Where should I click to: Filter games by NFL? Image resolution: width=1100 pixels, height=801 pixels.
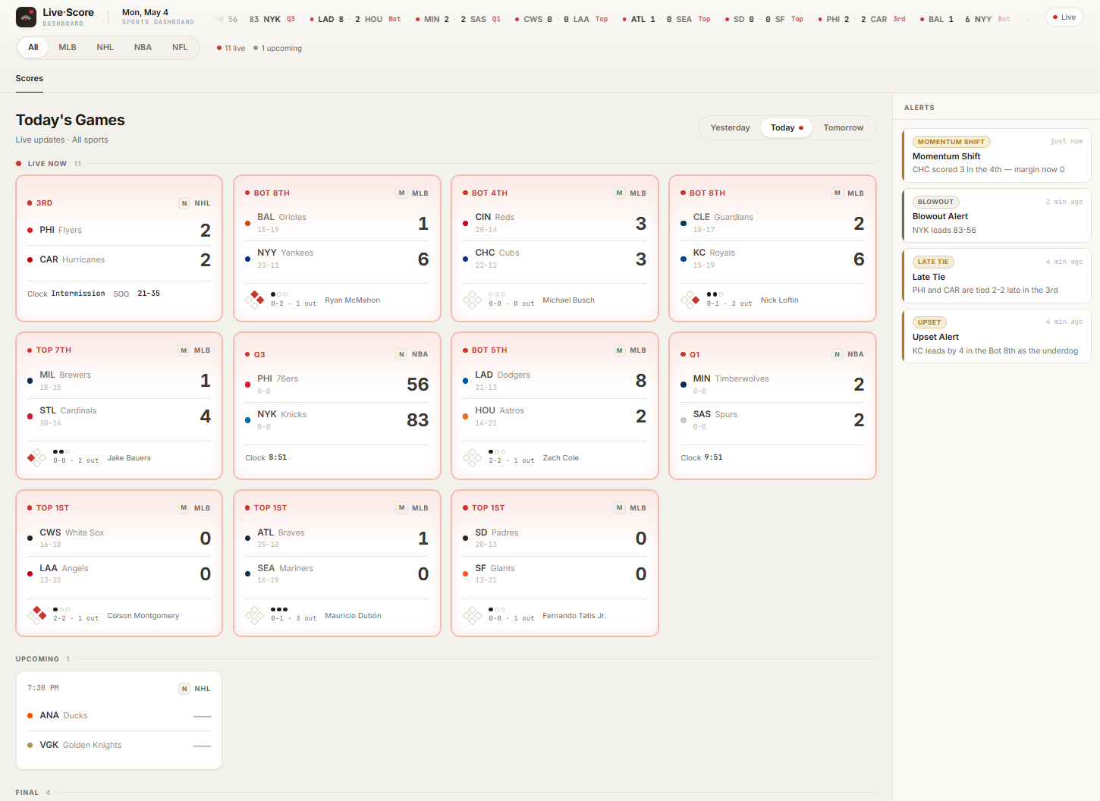(x=180, y=48)
